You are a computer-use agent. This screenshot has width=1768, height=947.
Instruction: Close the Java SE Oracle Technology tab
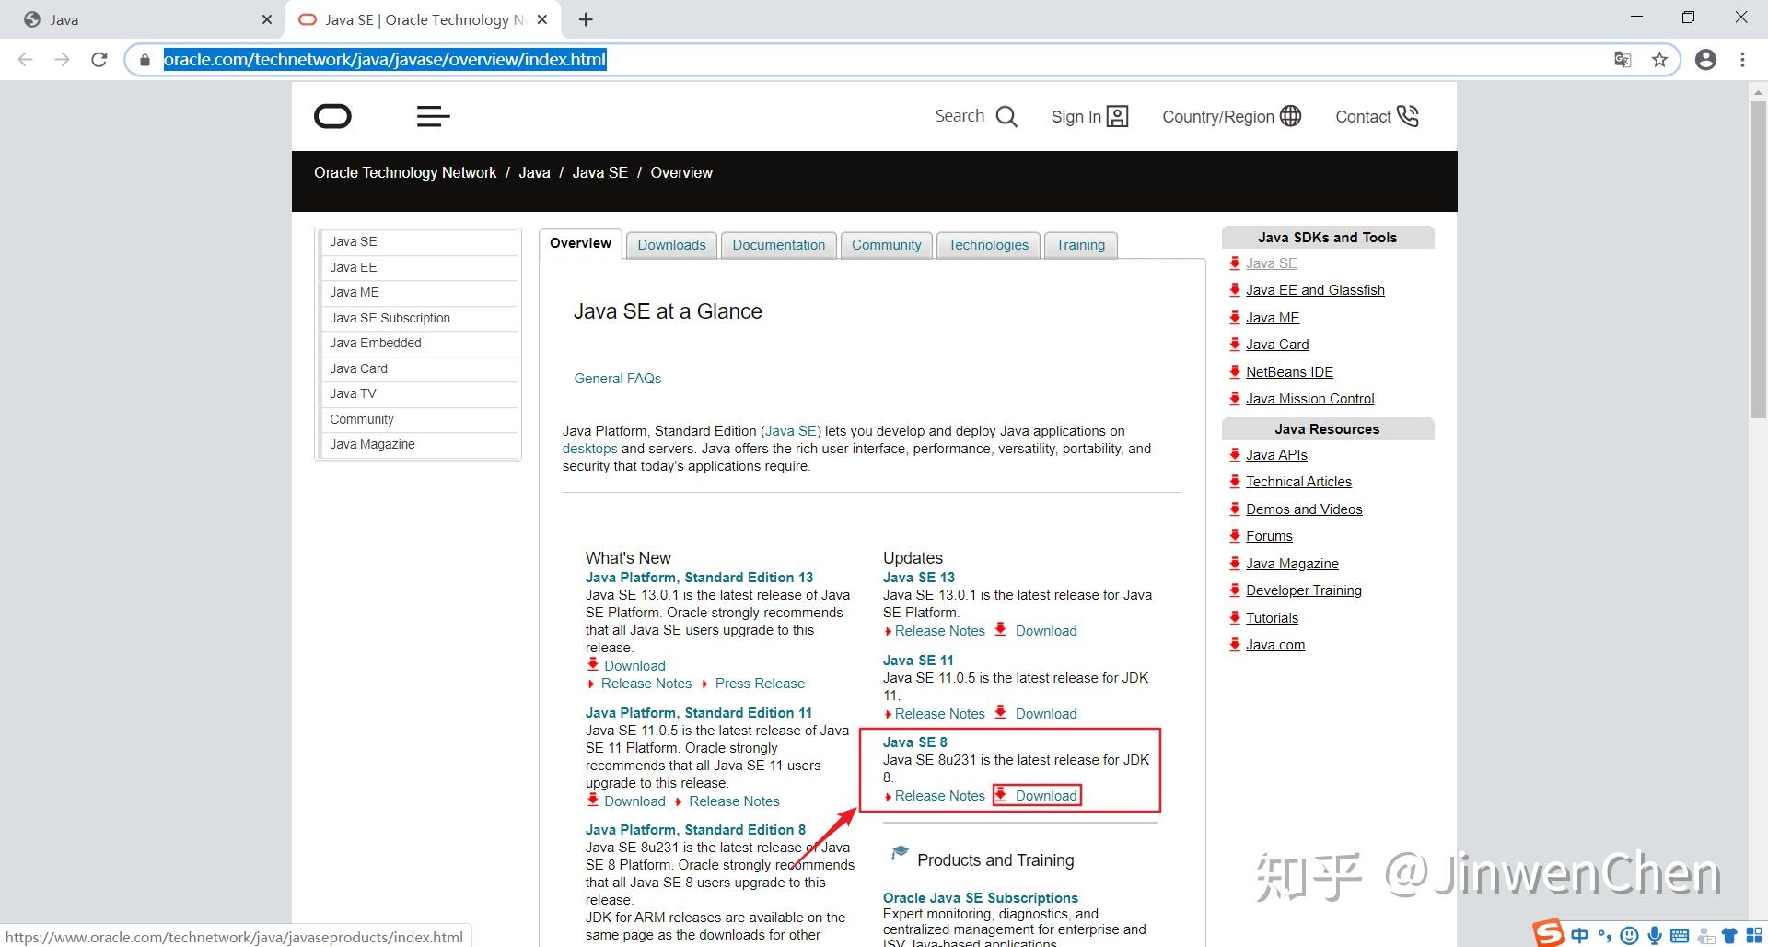point(542,19)
